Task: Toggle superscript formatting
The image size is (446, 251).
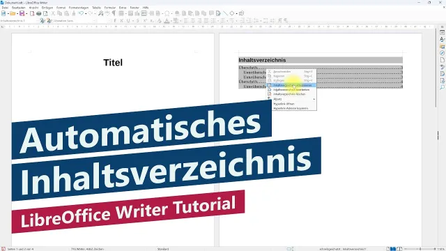Action: click(145, 20)
